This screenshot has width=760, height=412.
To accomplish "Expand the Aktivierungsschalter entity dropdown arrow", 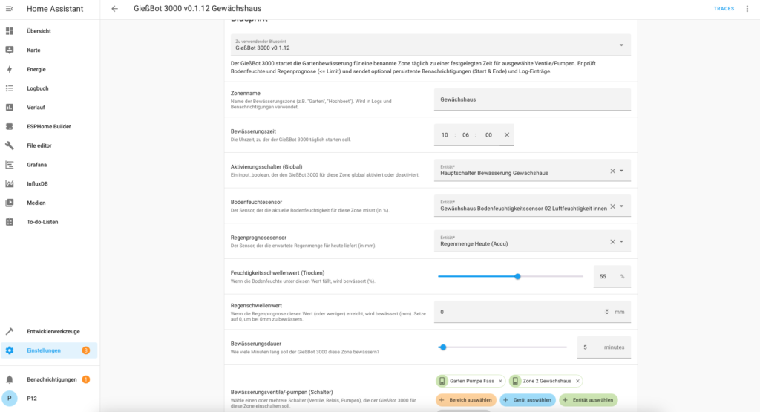I will (x=622, y=171).
